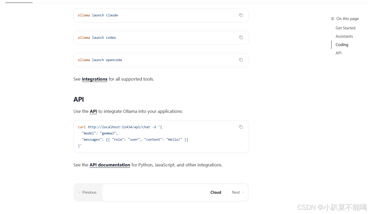Viewport: 368px width, 214px height.
Task: Go to Next page labeled Cloud
Action: [175, 192]
